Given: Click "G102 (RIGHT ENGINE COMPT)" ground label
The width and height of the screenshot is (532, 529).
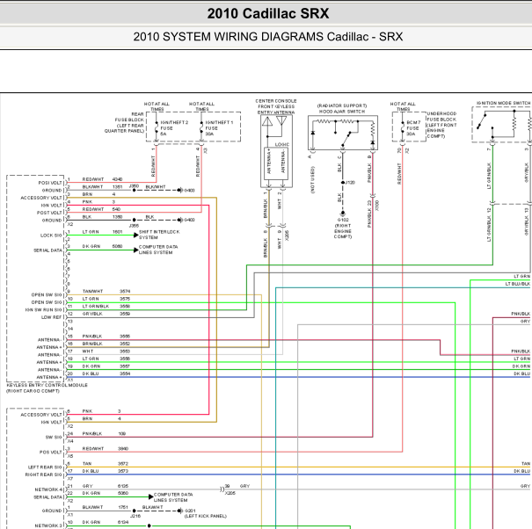Looking at the screenshot, I should tap(343, 228).
